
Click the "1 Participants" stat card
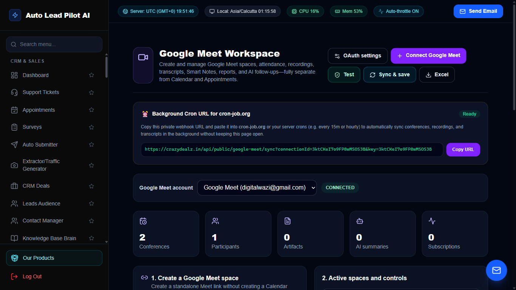click(x=238, y=234)
